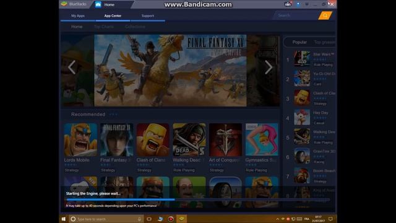
Task: Open the dropdown menu arrow in title bar
Action: [x=307, y=4]
